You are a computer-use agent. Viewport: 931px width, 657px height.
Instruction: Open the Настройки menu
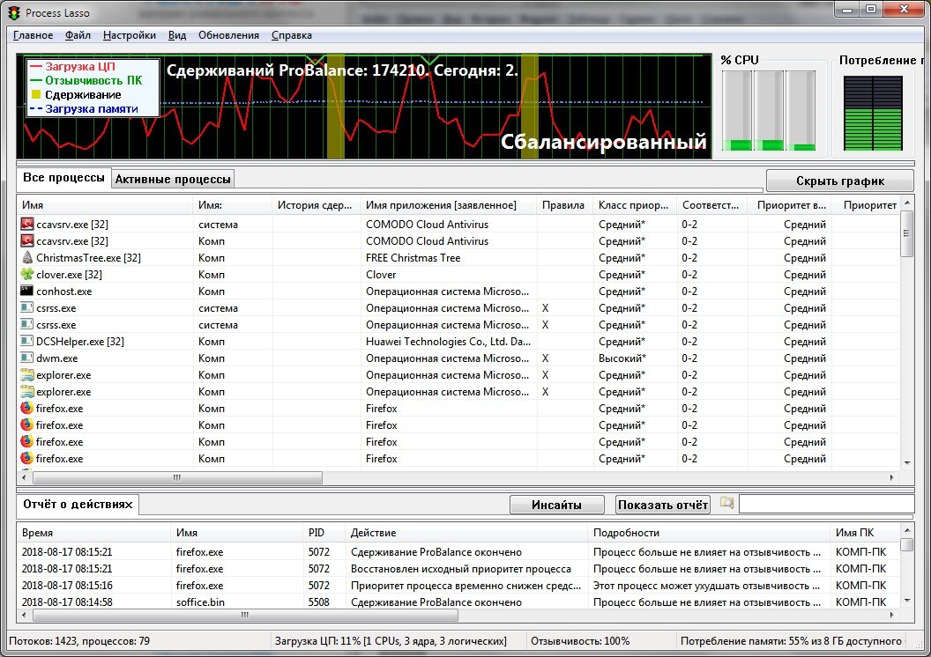pos(130,35)
